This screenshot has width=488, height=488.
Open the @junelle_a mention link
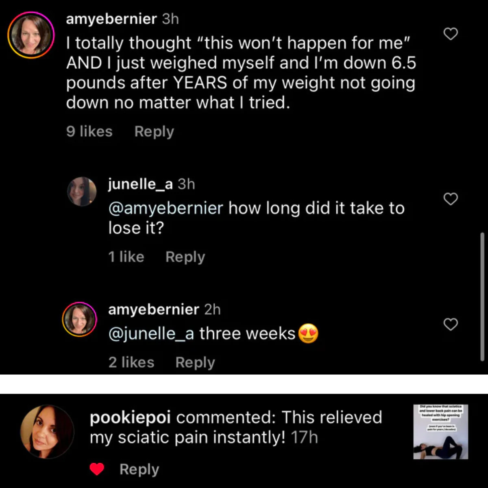151,333
